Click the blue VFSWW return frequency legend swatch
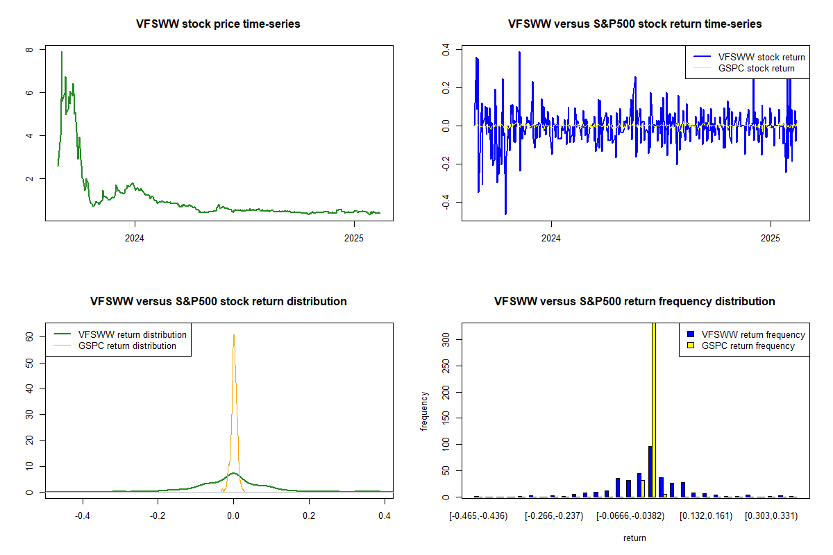Screen dimensions: 833x555 point(691,335)
